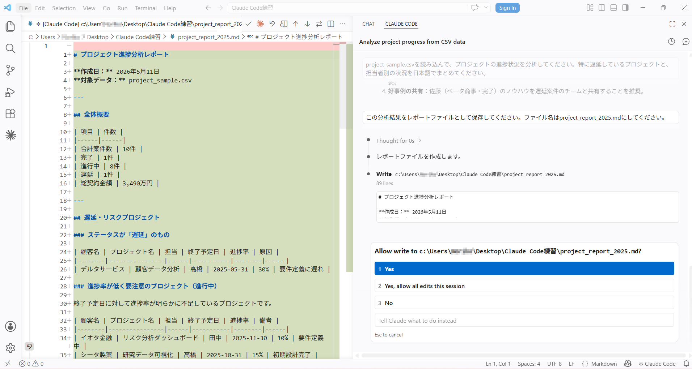Toggle the secondary side bar visibility
The width and height of the screenshot is (692, 369).
point(625,8)
